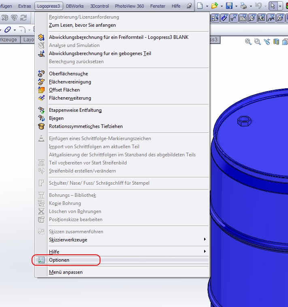Image resolution: width=288 pixels, height=307 pixels.
Task: Click the New document icon
Action: (200, 6)
